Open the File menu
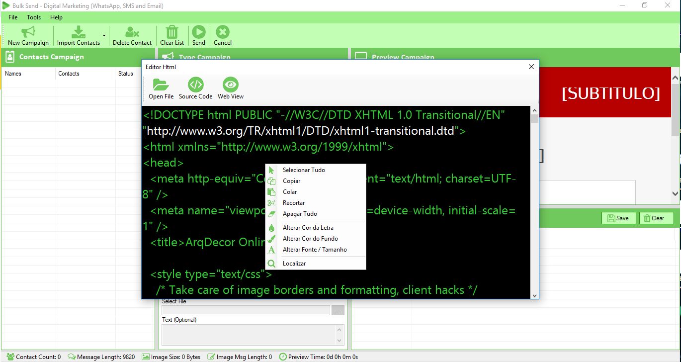681x362 pixels. [13, 17]
